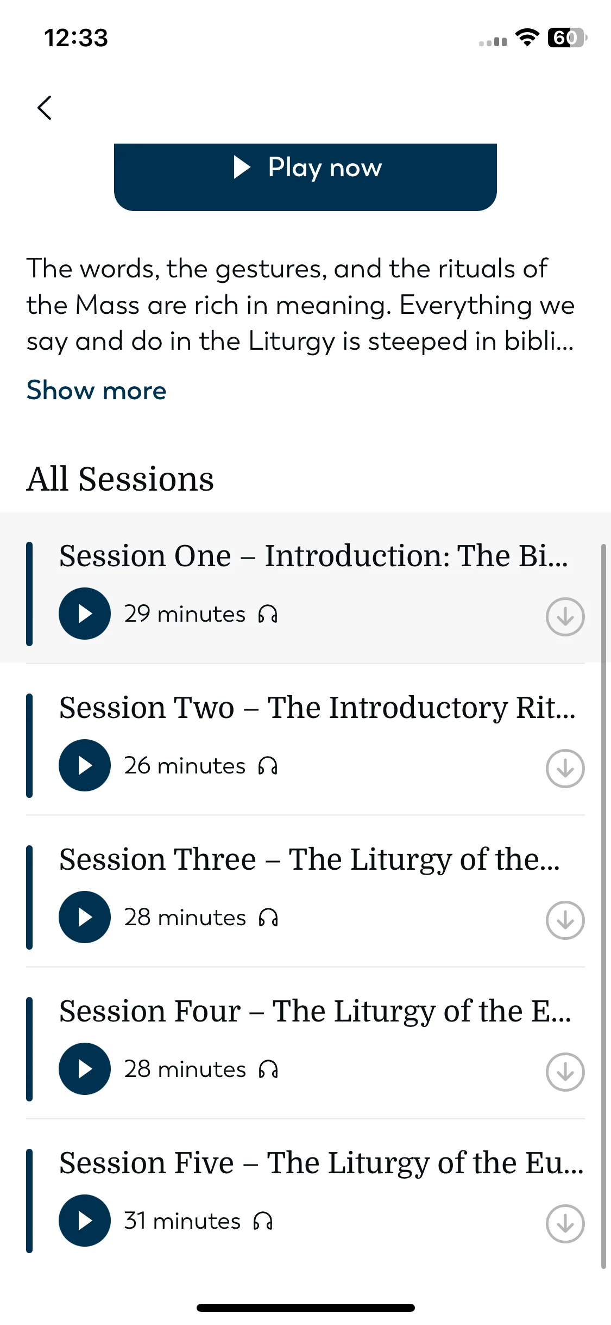Screen dimensions: 611x1325
Task: Download Session Two
Action: tap(565, 769)
